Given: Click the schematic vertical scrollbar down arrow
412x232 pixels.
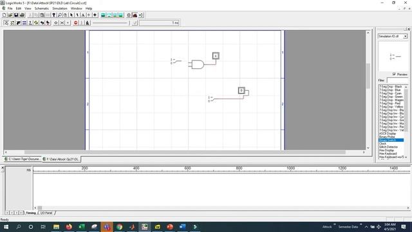Looking at the screenshot, I should (x=368, y=148).
